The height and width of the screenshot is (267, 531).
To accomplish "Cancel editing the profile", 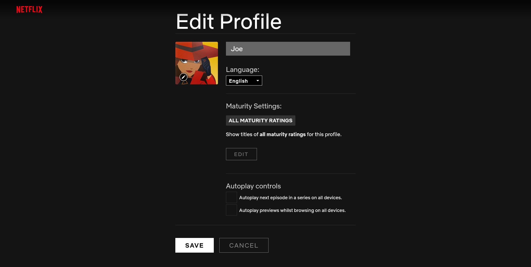I will click(243, 245).
